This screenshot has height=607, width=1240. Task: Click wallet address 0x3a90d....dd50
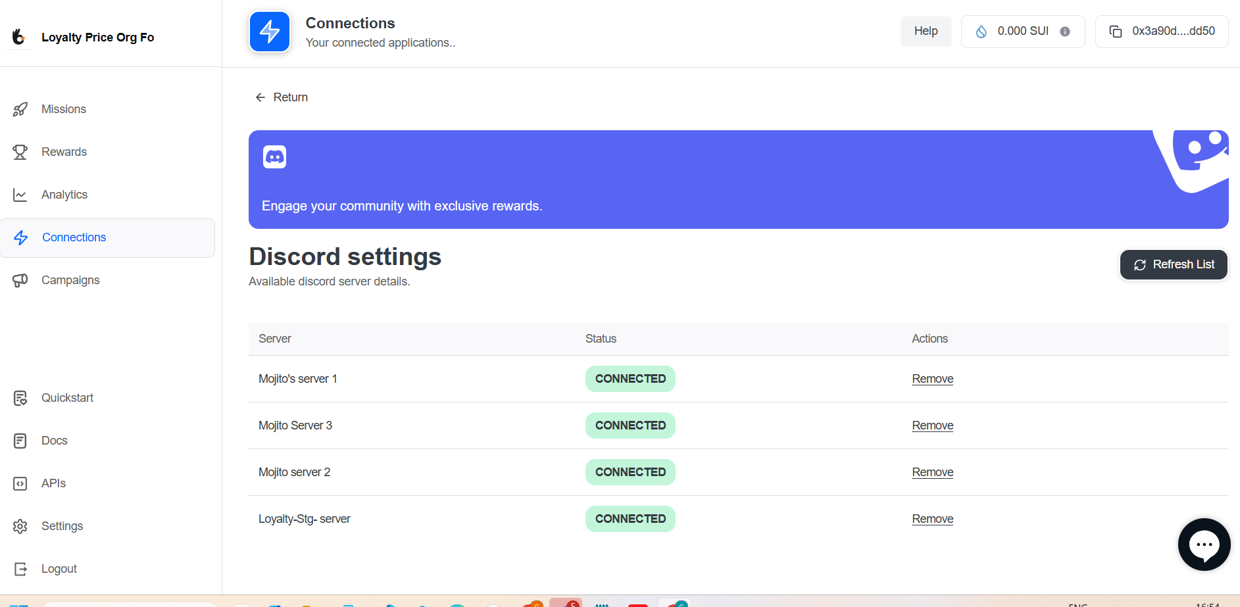coord(1173,31)
